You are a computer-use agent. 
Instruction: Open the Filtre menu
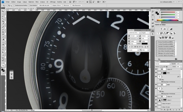37,2
